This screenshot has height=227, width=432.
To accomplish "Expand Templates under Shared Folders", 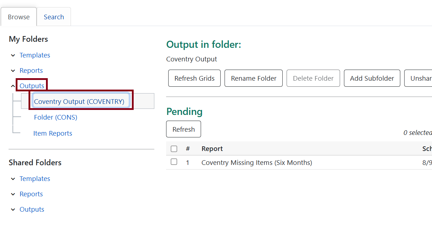I will point(13,178).
